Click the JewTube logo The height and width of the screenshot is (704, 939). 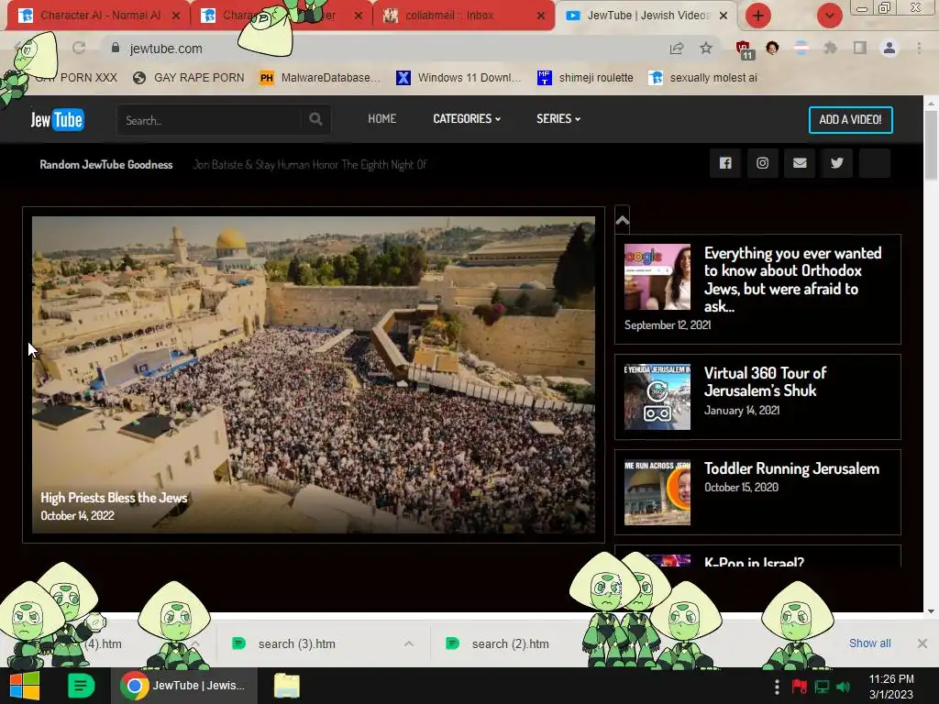tap(58, 120)
